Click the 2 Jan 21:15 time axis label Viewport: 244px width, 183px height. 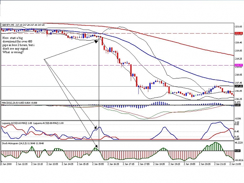pos(220,164)
